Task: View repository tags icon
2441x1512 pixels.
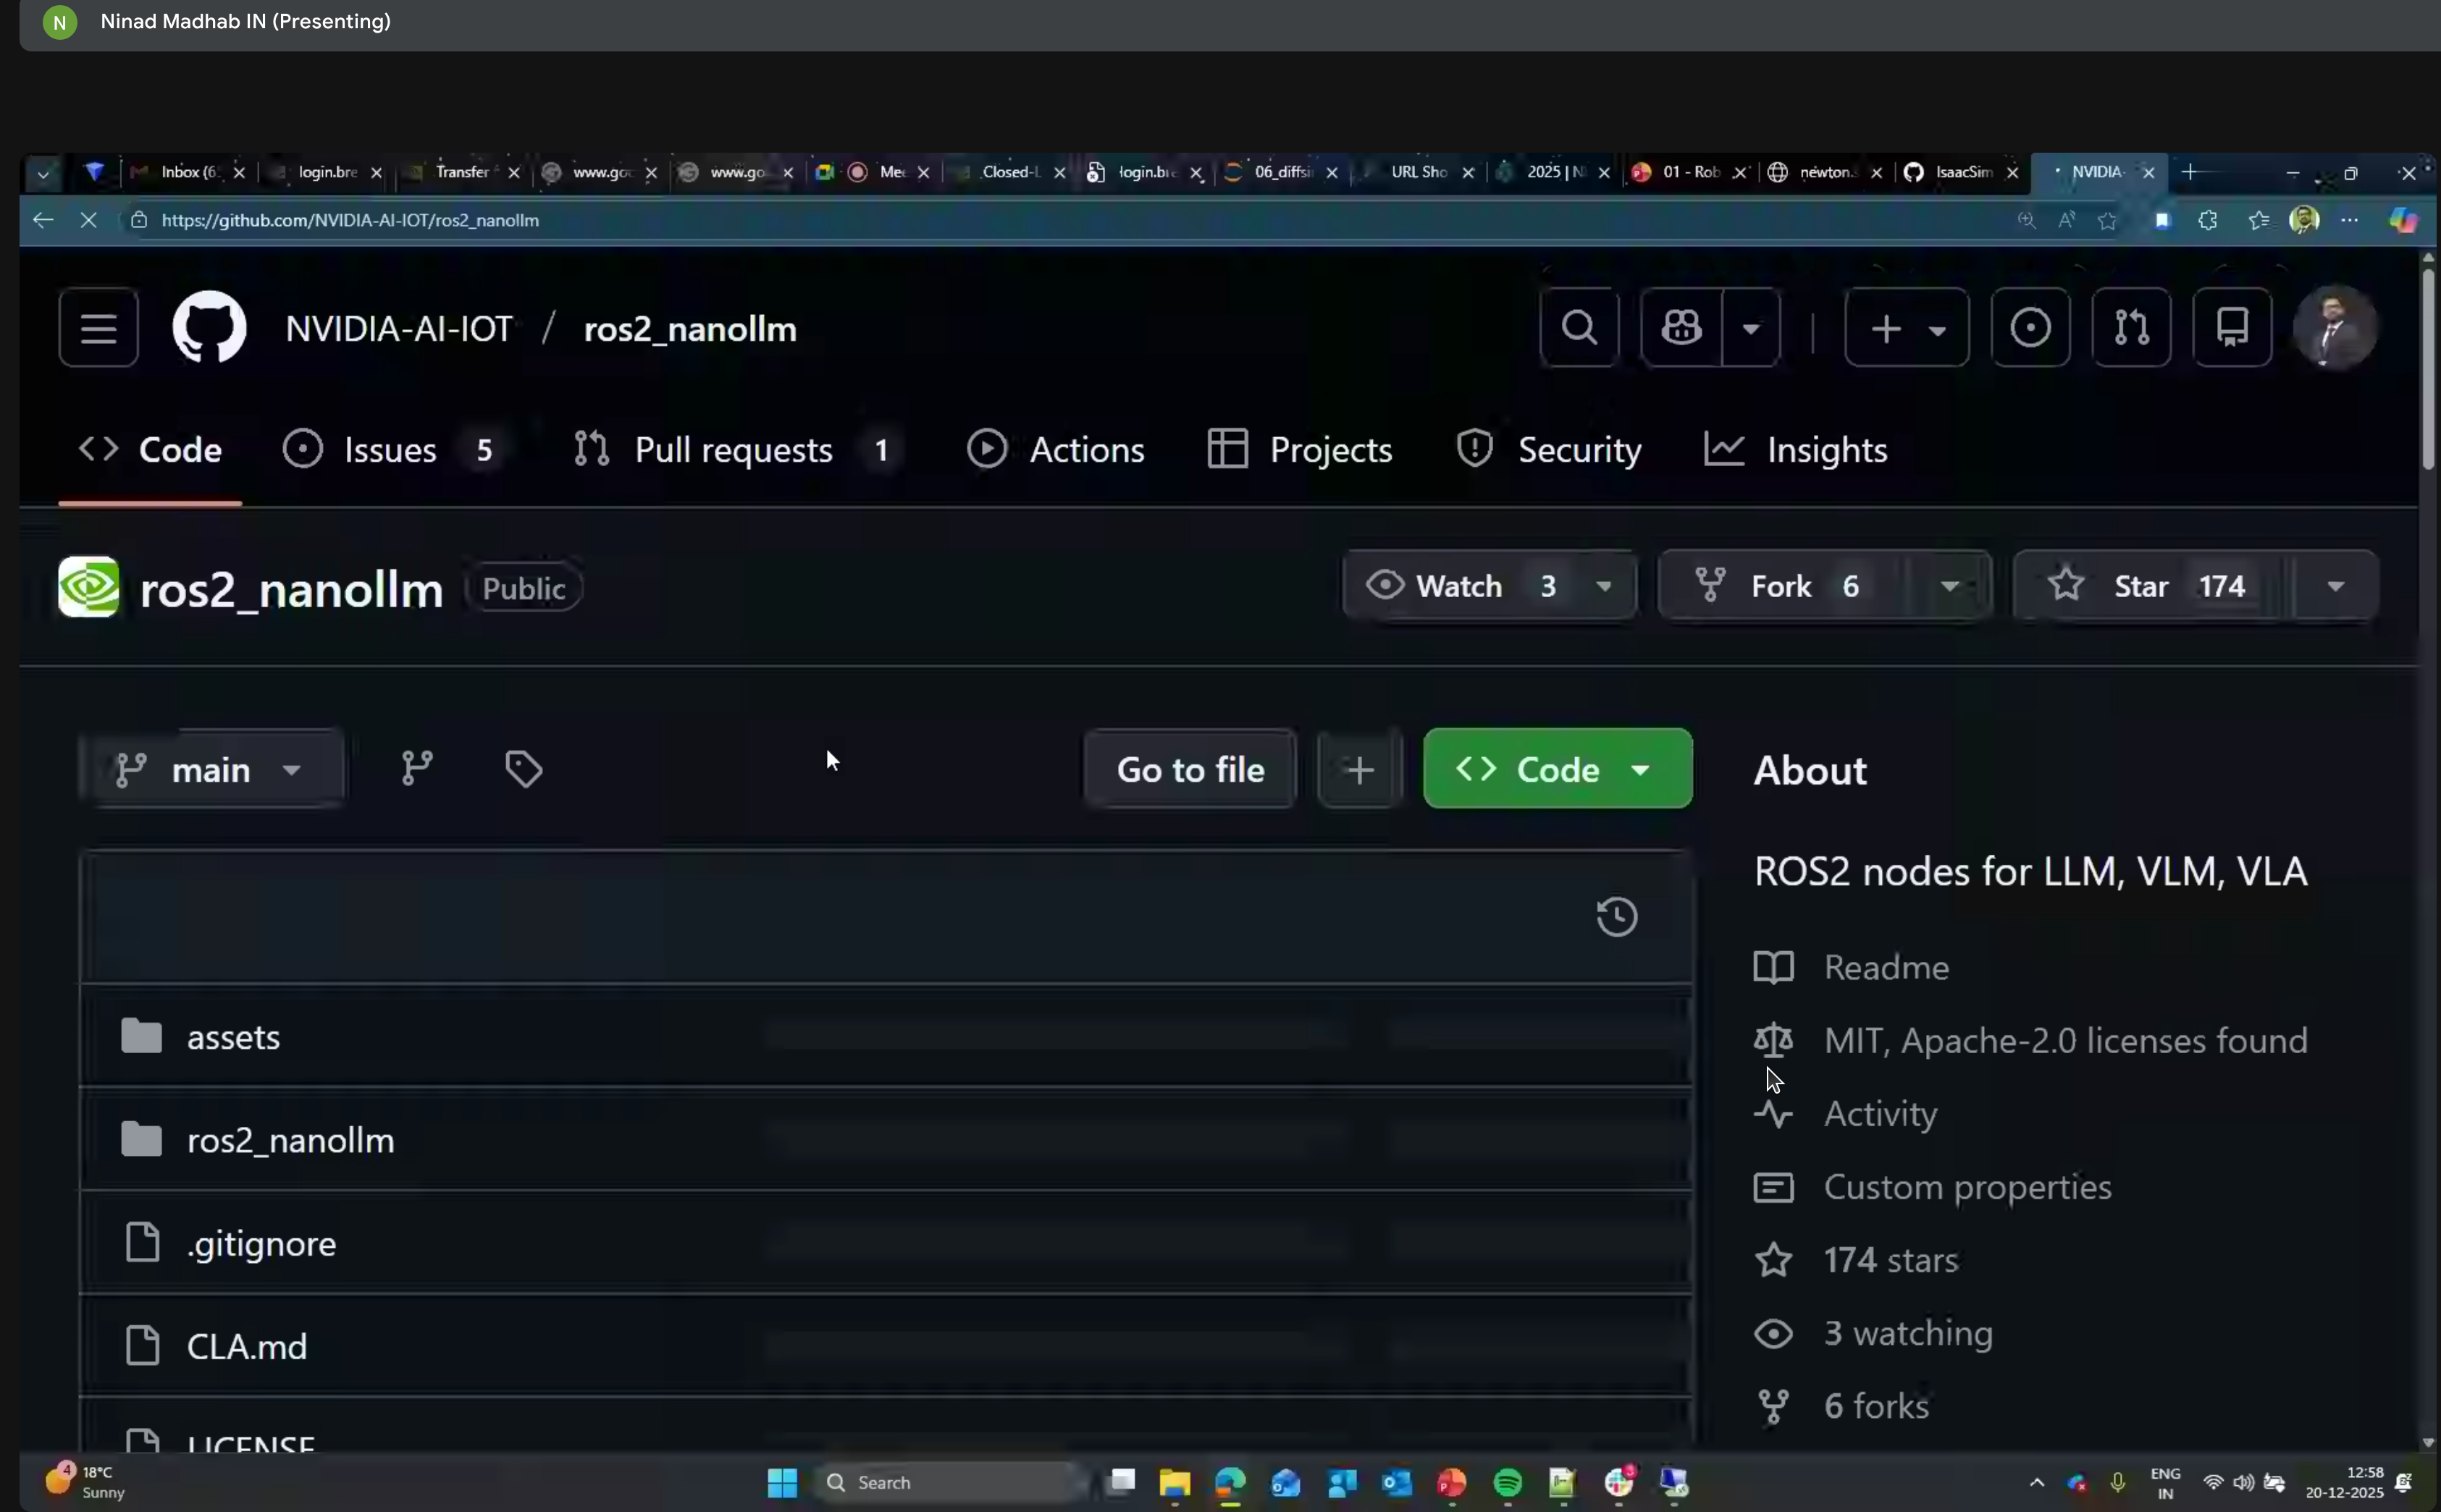Action: tap(524, 769)
